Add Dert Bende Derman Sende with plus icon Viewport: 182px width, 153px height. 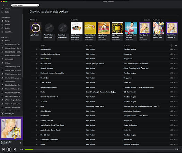37,54
